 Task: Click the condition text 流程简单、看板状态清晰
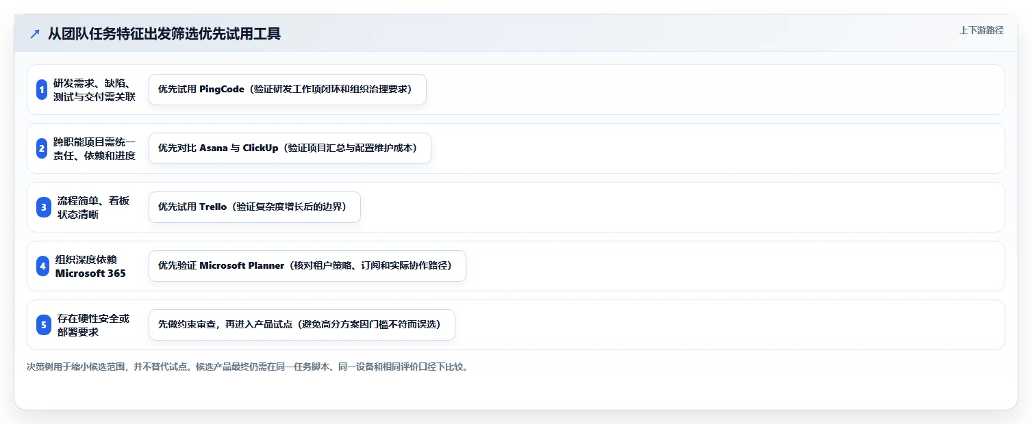[93, 207]
